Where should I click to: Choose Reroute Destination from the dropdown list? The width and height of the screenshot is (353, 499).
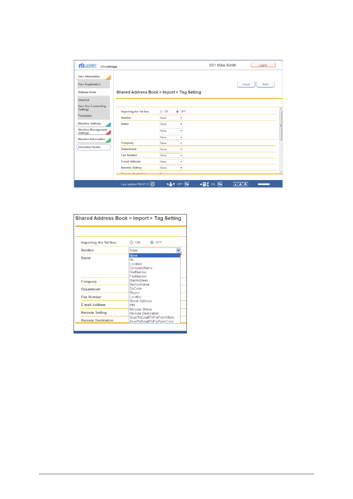tap(154, 313)
